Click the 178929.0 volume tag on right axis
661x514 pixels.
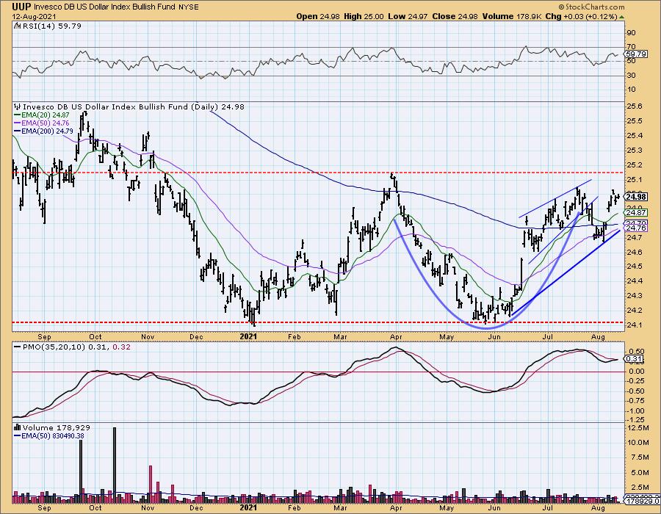click(x=642, y=502)
